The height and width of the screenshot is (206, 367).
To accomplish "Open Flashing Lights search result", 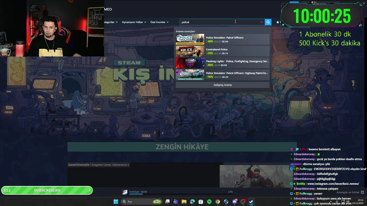I will [x=222, y=63].
